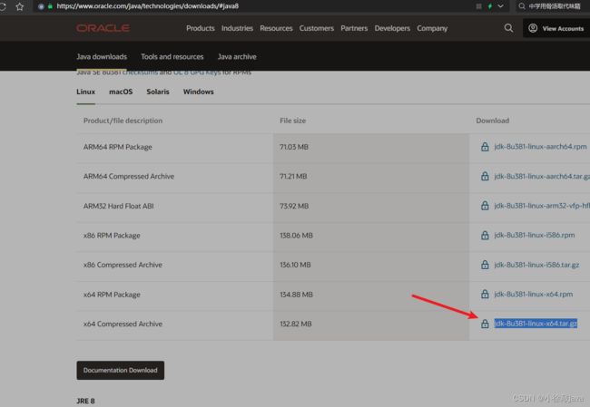The width and height of the screenshot is (590, 407).
Task: Click lock icon for jdk-8u381-linux-i586.rpm
Action: coord(485,236)
